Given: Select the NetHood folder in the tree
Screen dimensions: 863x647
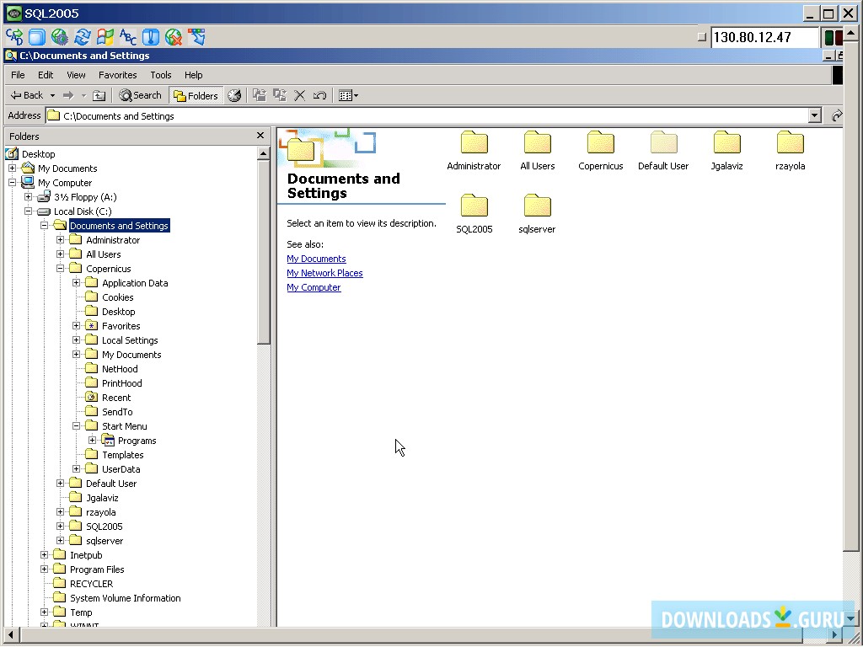Looking at the screenshot, I should coord(120,369).
